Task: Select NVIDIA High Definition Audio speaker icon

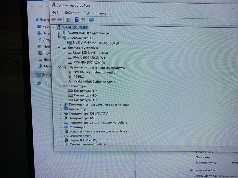Action: (x=70, y=72)
